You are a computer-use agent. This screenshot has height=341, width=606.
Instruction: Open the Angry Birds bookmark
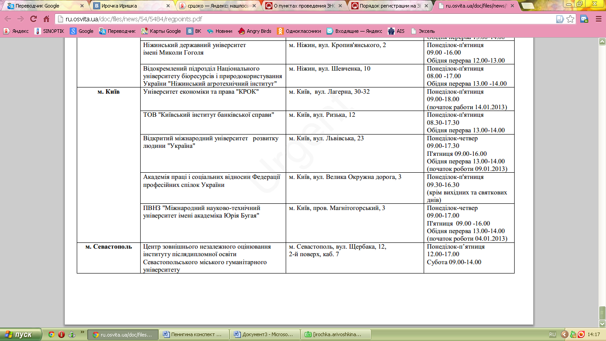(x=255, y=31)
